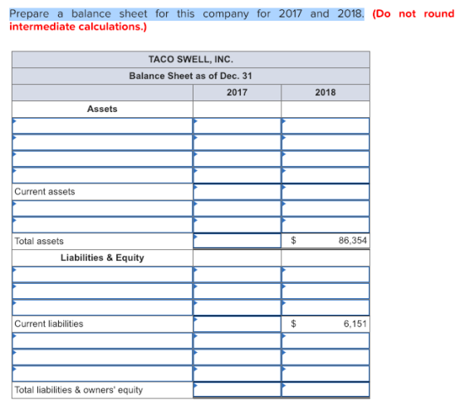
Task: Click the 2017 column header
Action: (x=237, y=92)
